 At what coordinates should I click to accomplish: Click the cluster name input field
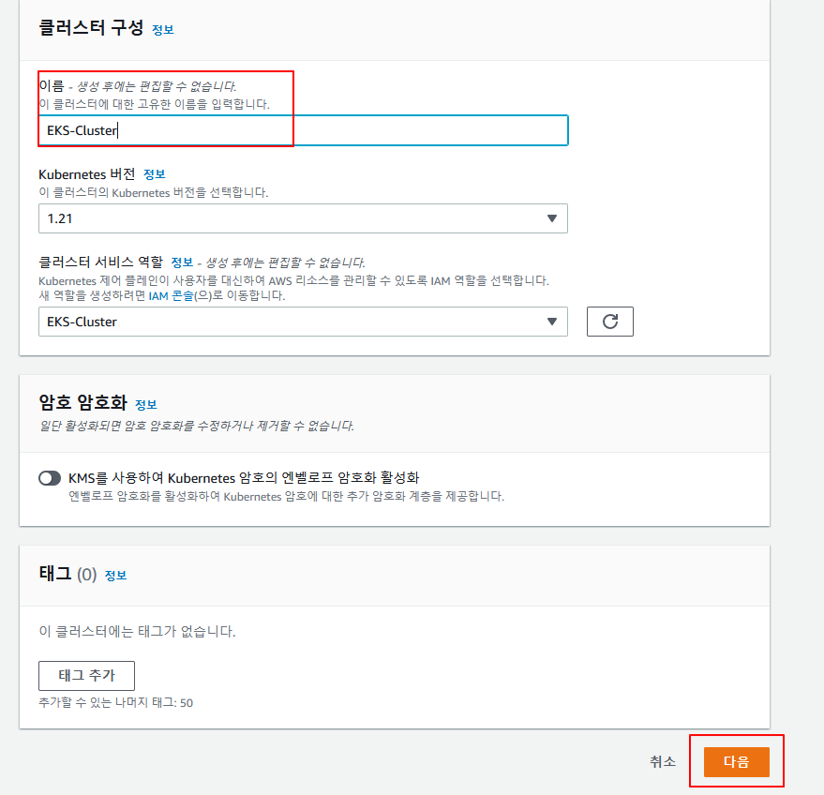(x=303, y=130)
